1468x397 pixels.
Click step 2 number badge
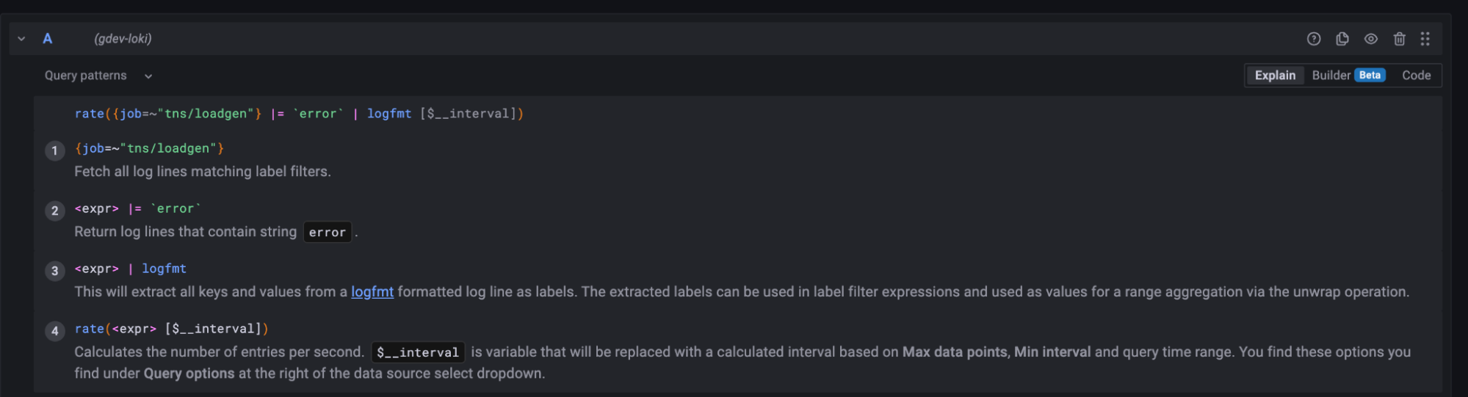(x=54, y=211)
